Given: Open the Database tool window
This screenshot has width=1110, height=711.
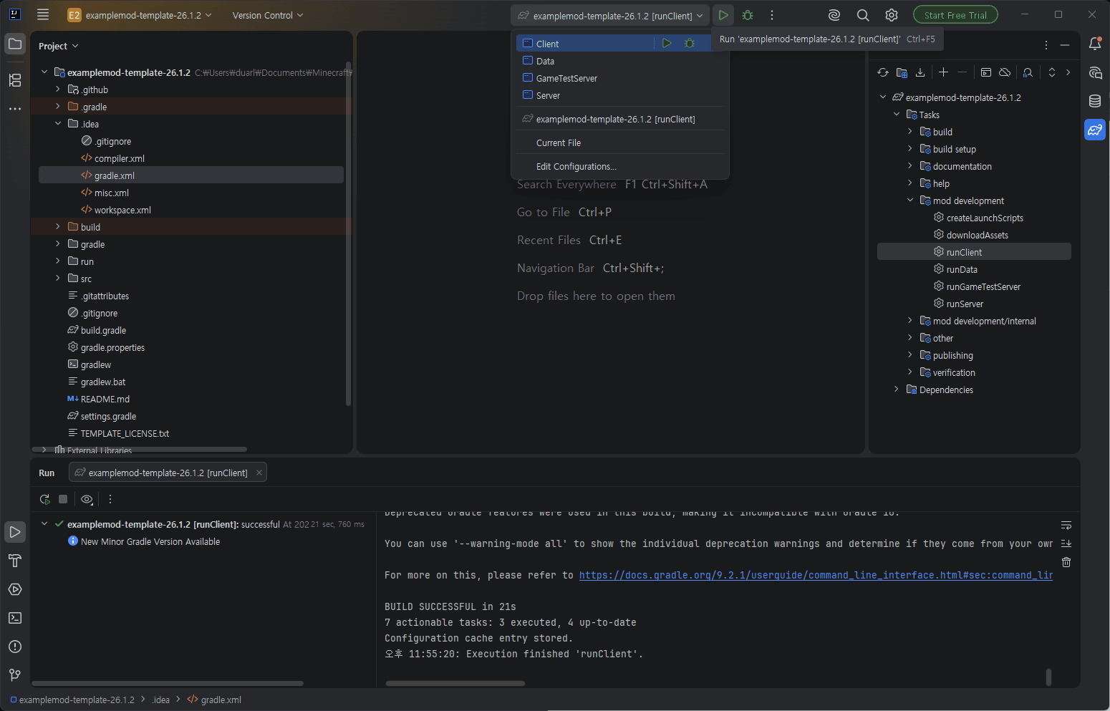Looking at the screenshot, I should point(1095,101).
